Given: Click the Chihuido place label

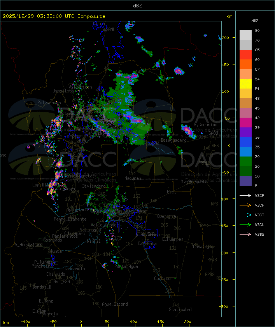Looking at the screenshot, I should (x=56, y=274).
